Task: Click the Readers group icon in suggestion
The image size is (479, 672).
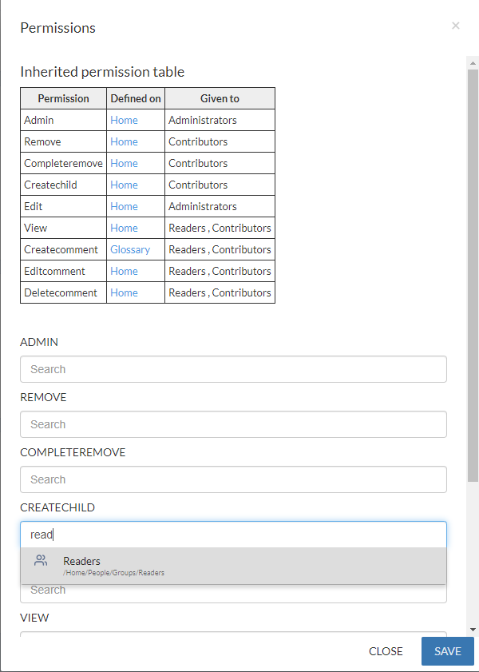Action: click(x=41, y=561)
